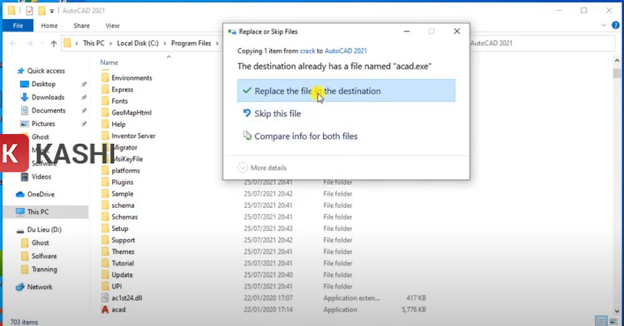
Task: Expand breadcrumb arrow after This PC
Action: (x=110, y=43)
